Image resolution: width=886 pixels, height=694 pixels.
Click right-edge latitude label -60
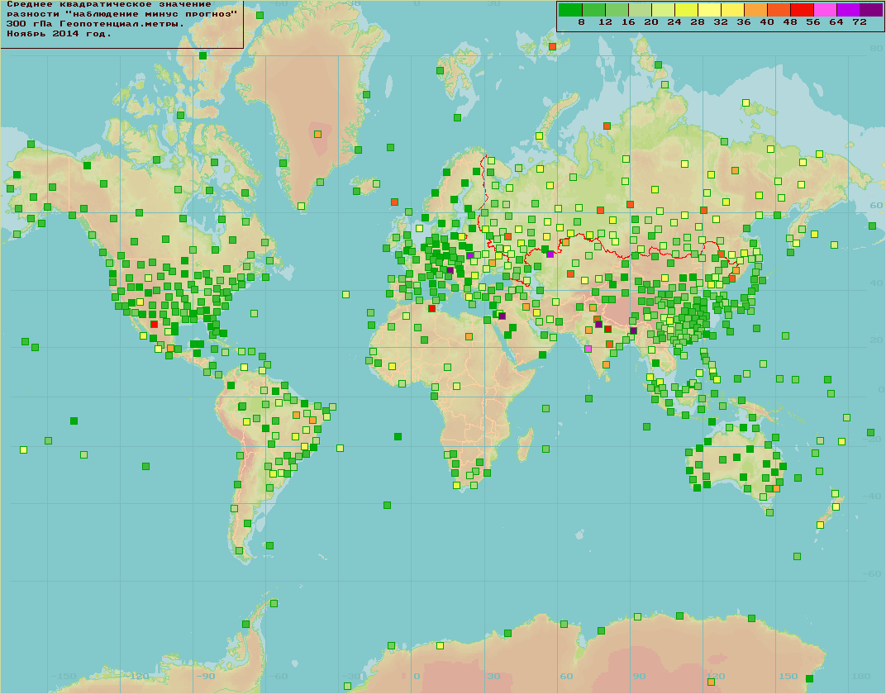(x=873, y=573)
